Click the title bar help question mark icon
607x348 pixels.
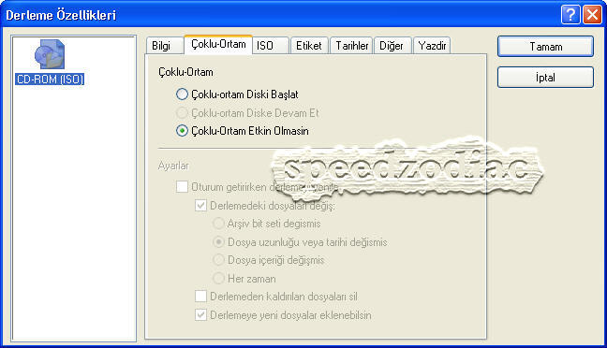click(570, 15)
